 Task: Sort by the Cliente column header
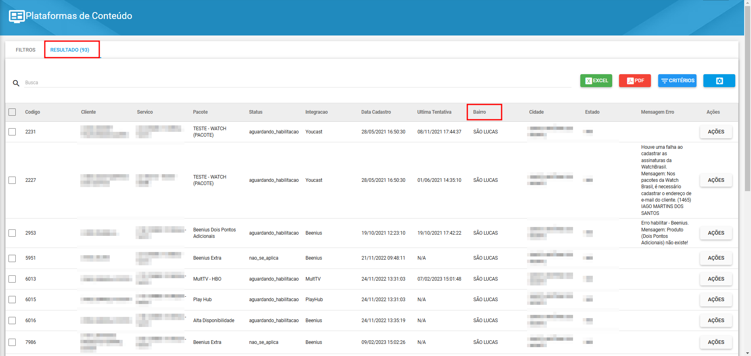88,112
